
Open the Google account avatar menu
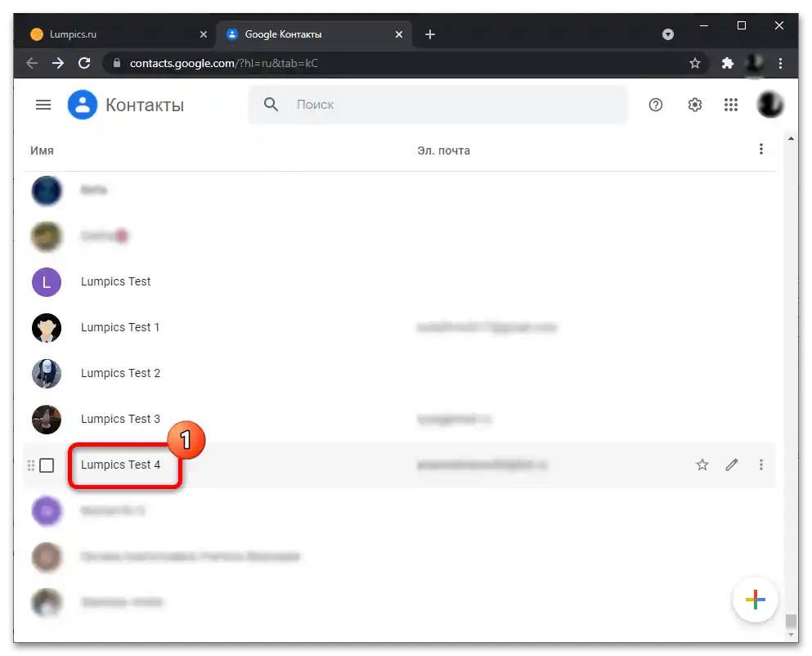tap(770, 105)
